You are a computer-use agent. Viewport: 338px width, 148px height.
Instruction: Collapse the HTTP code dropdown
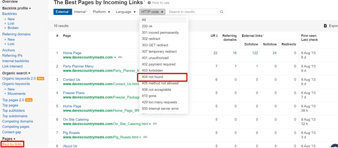pyautogui.click(x=152, y=12)
